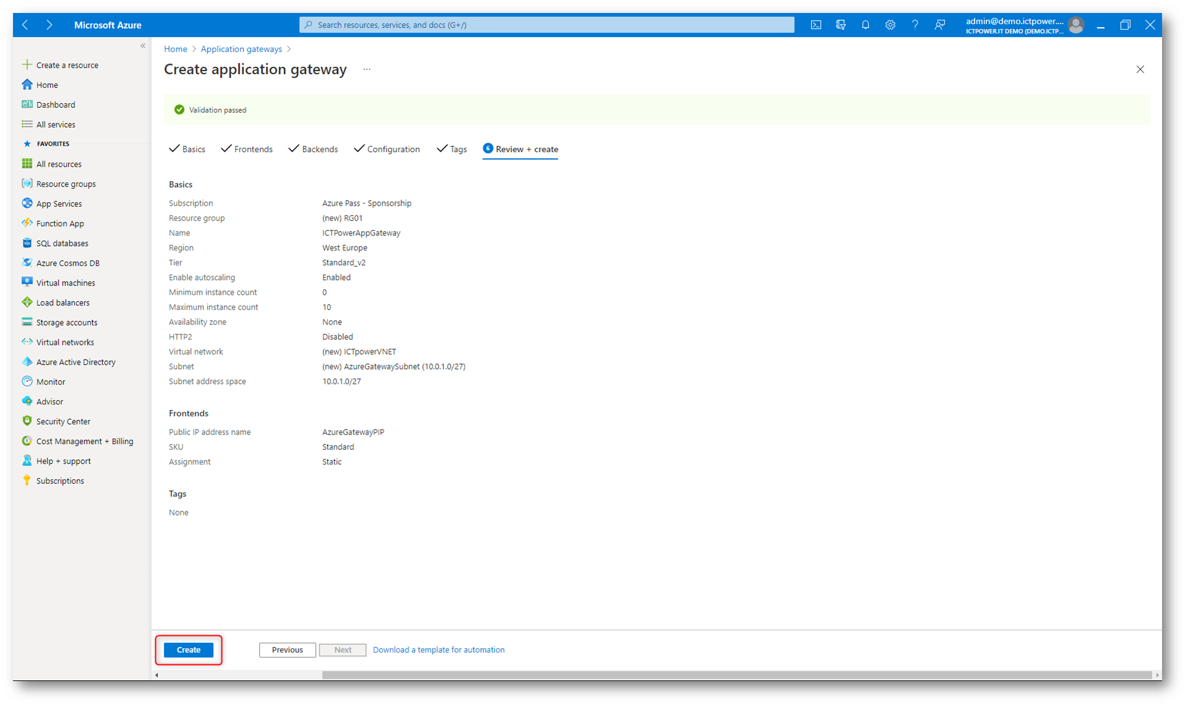Open Cost Management + Billing

(85, 441)
